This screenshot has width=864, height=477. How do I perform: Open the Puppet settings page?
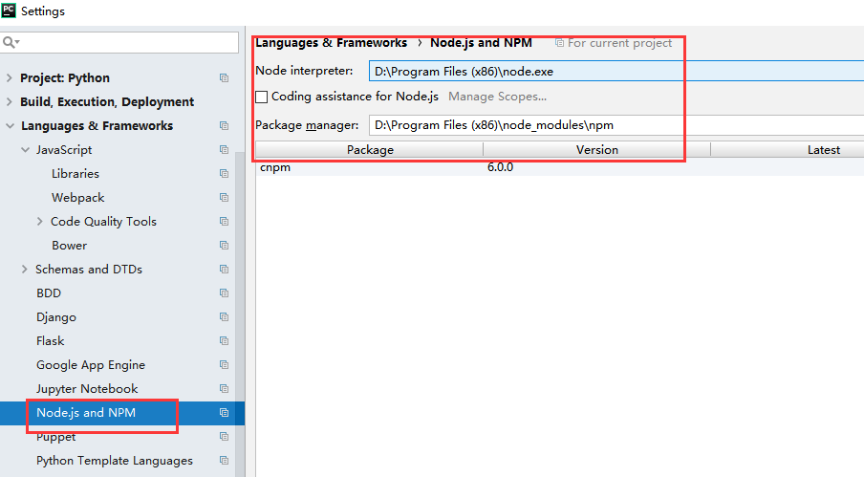[56, 438]
